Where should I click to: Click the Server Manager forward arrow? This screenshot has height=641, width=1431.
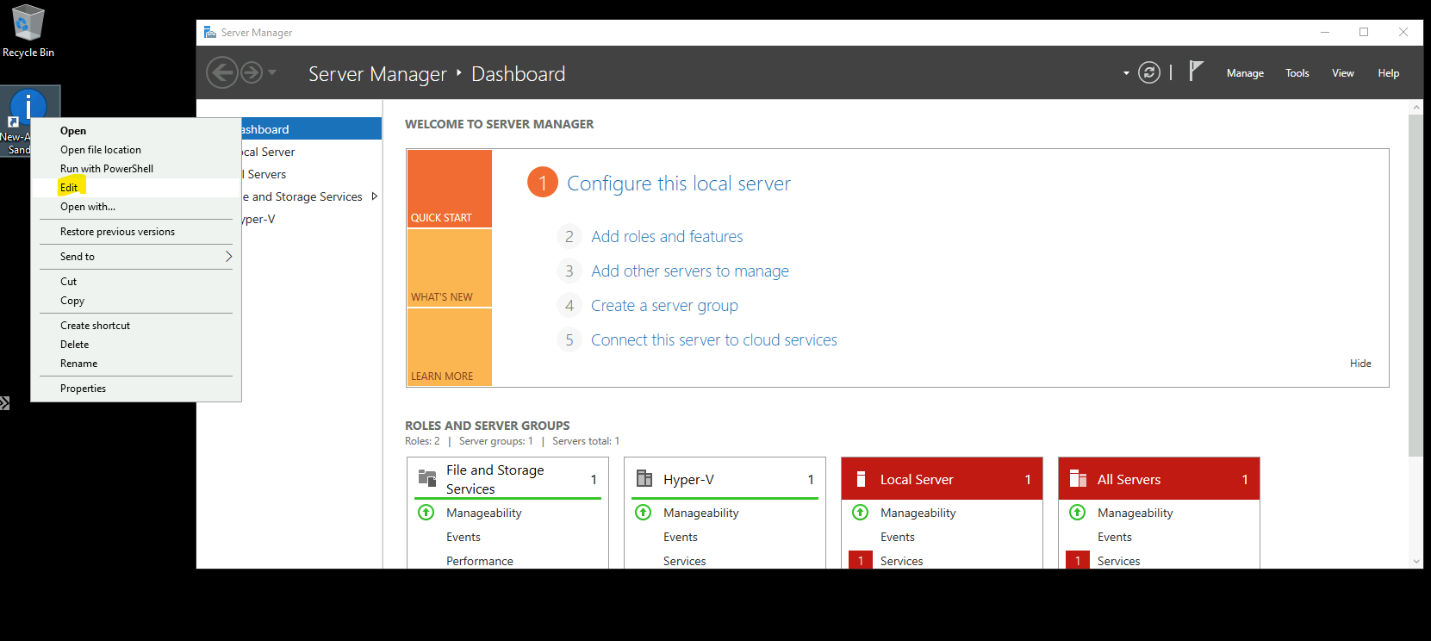(x=252, y=72)
